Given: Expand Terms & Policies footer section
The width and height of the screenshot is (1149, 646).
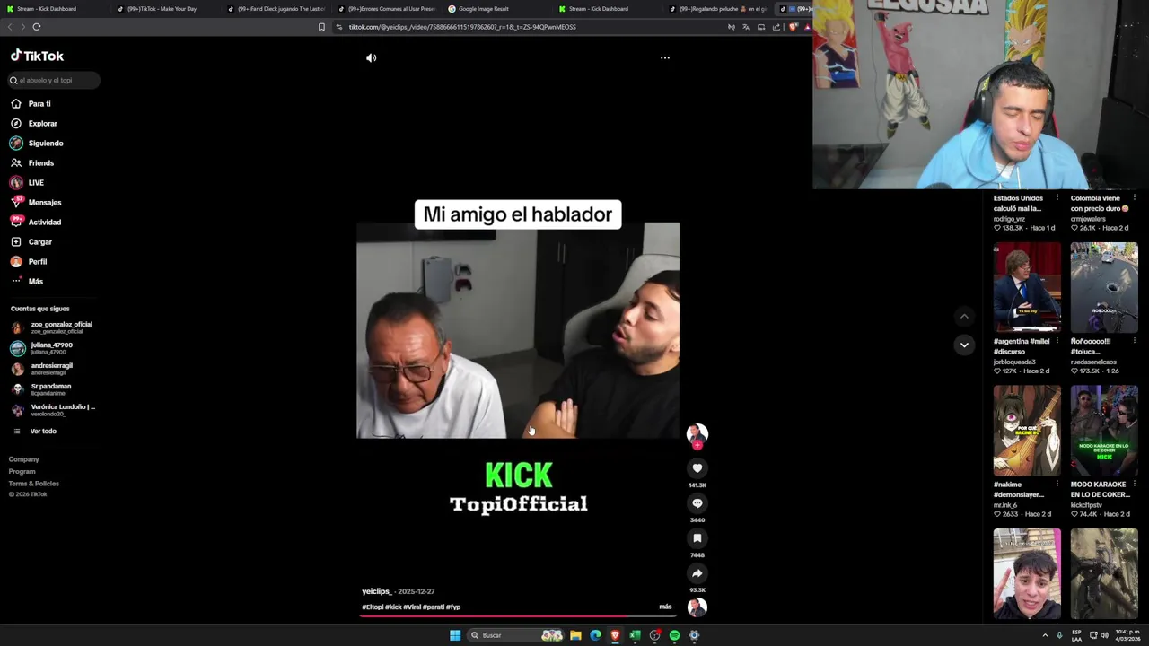Looking at the screenshot, I should point(34,484).
